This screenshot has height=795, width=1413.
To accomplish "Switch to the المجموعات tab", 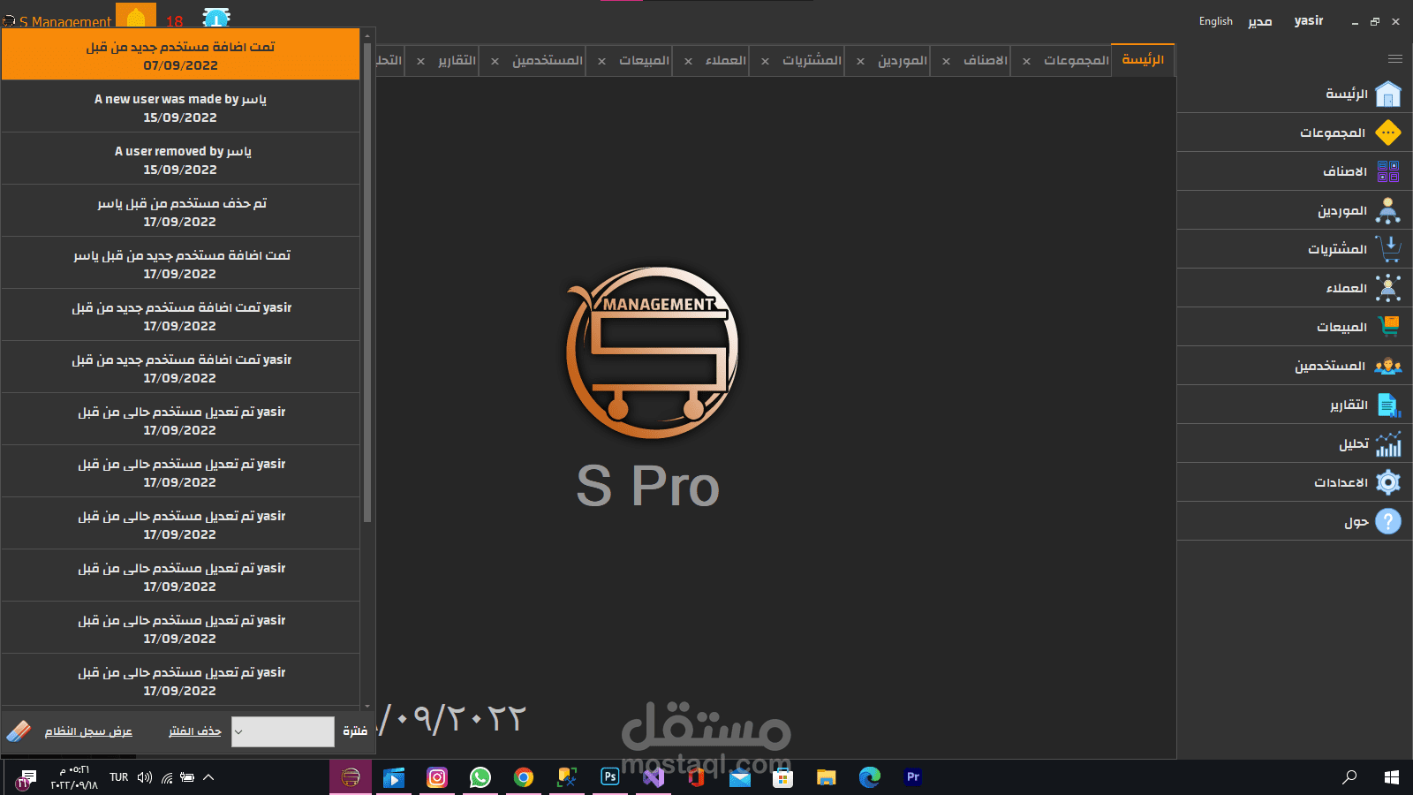I will pos(1076,60).
